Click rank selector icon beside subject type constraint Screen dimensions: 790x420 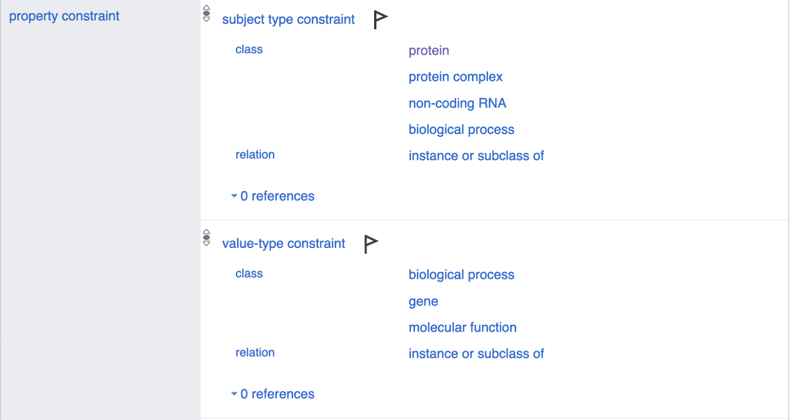point(207,14)
